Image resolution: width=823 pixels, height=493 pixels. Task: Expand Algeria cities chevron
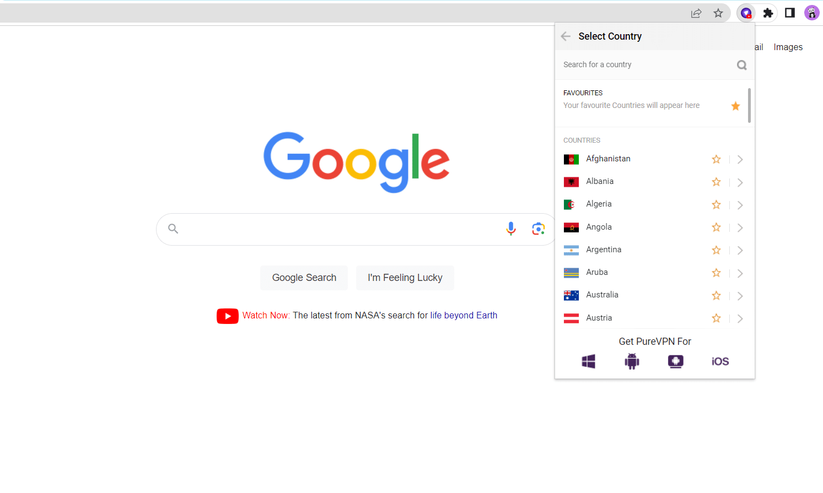click(740, 205)
